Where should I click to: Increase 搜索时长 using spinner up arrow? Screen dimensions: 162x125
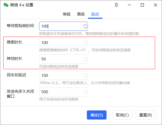pos(85,41)
